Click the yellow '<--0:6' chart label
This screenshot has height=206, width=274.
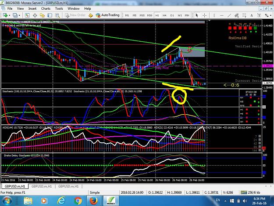click(x=231, y=85)
